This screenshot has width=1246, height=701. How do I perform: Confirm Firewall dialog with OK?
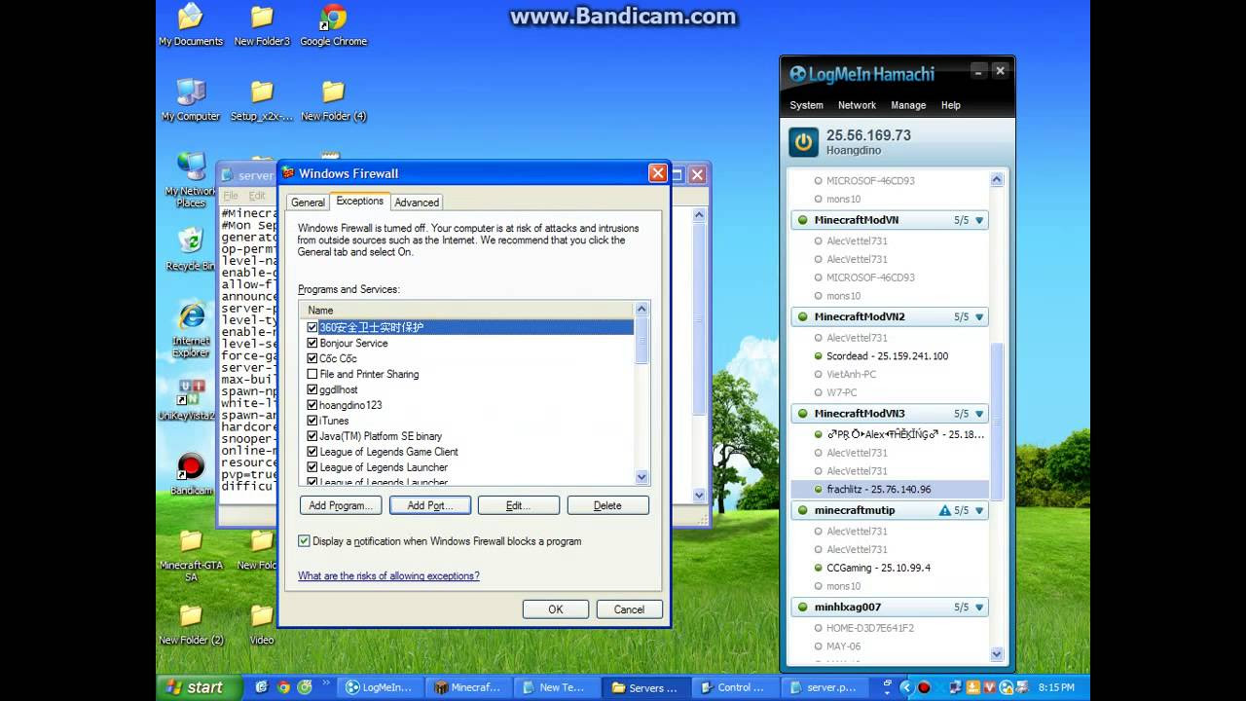pos(556,609)
